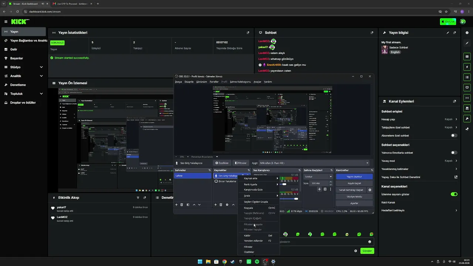This screenshot has height=266, width=473.
Task: Click Filtreler button in OBS source toolbar
Action: (241, 163)
